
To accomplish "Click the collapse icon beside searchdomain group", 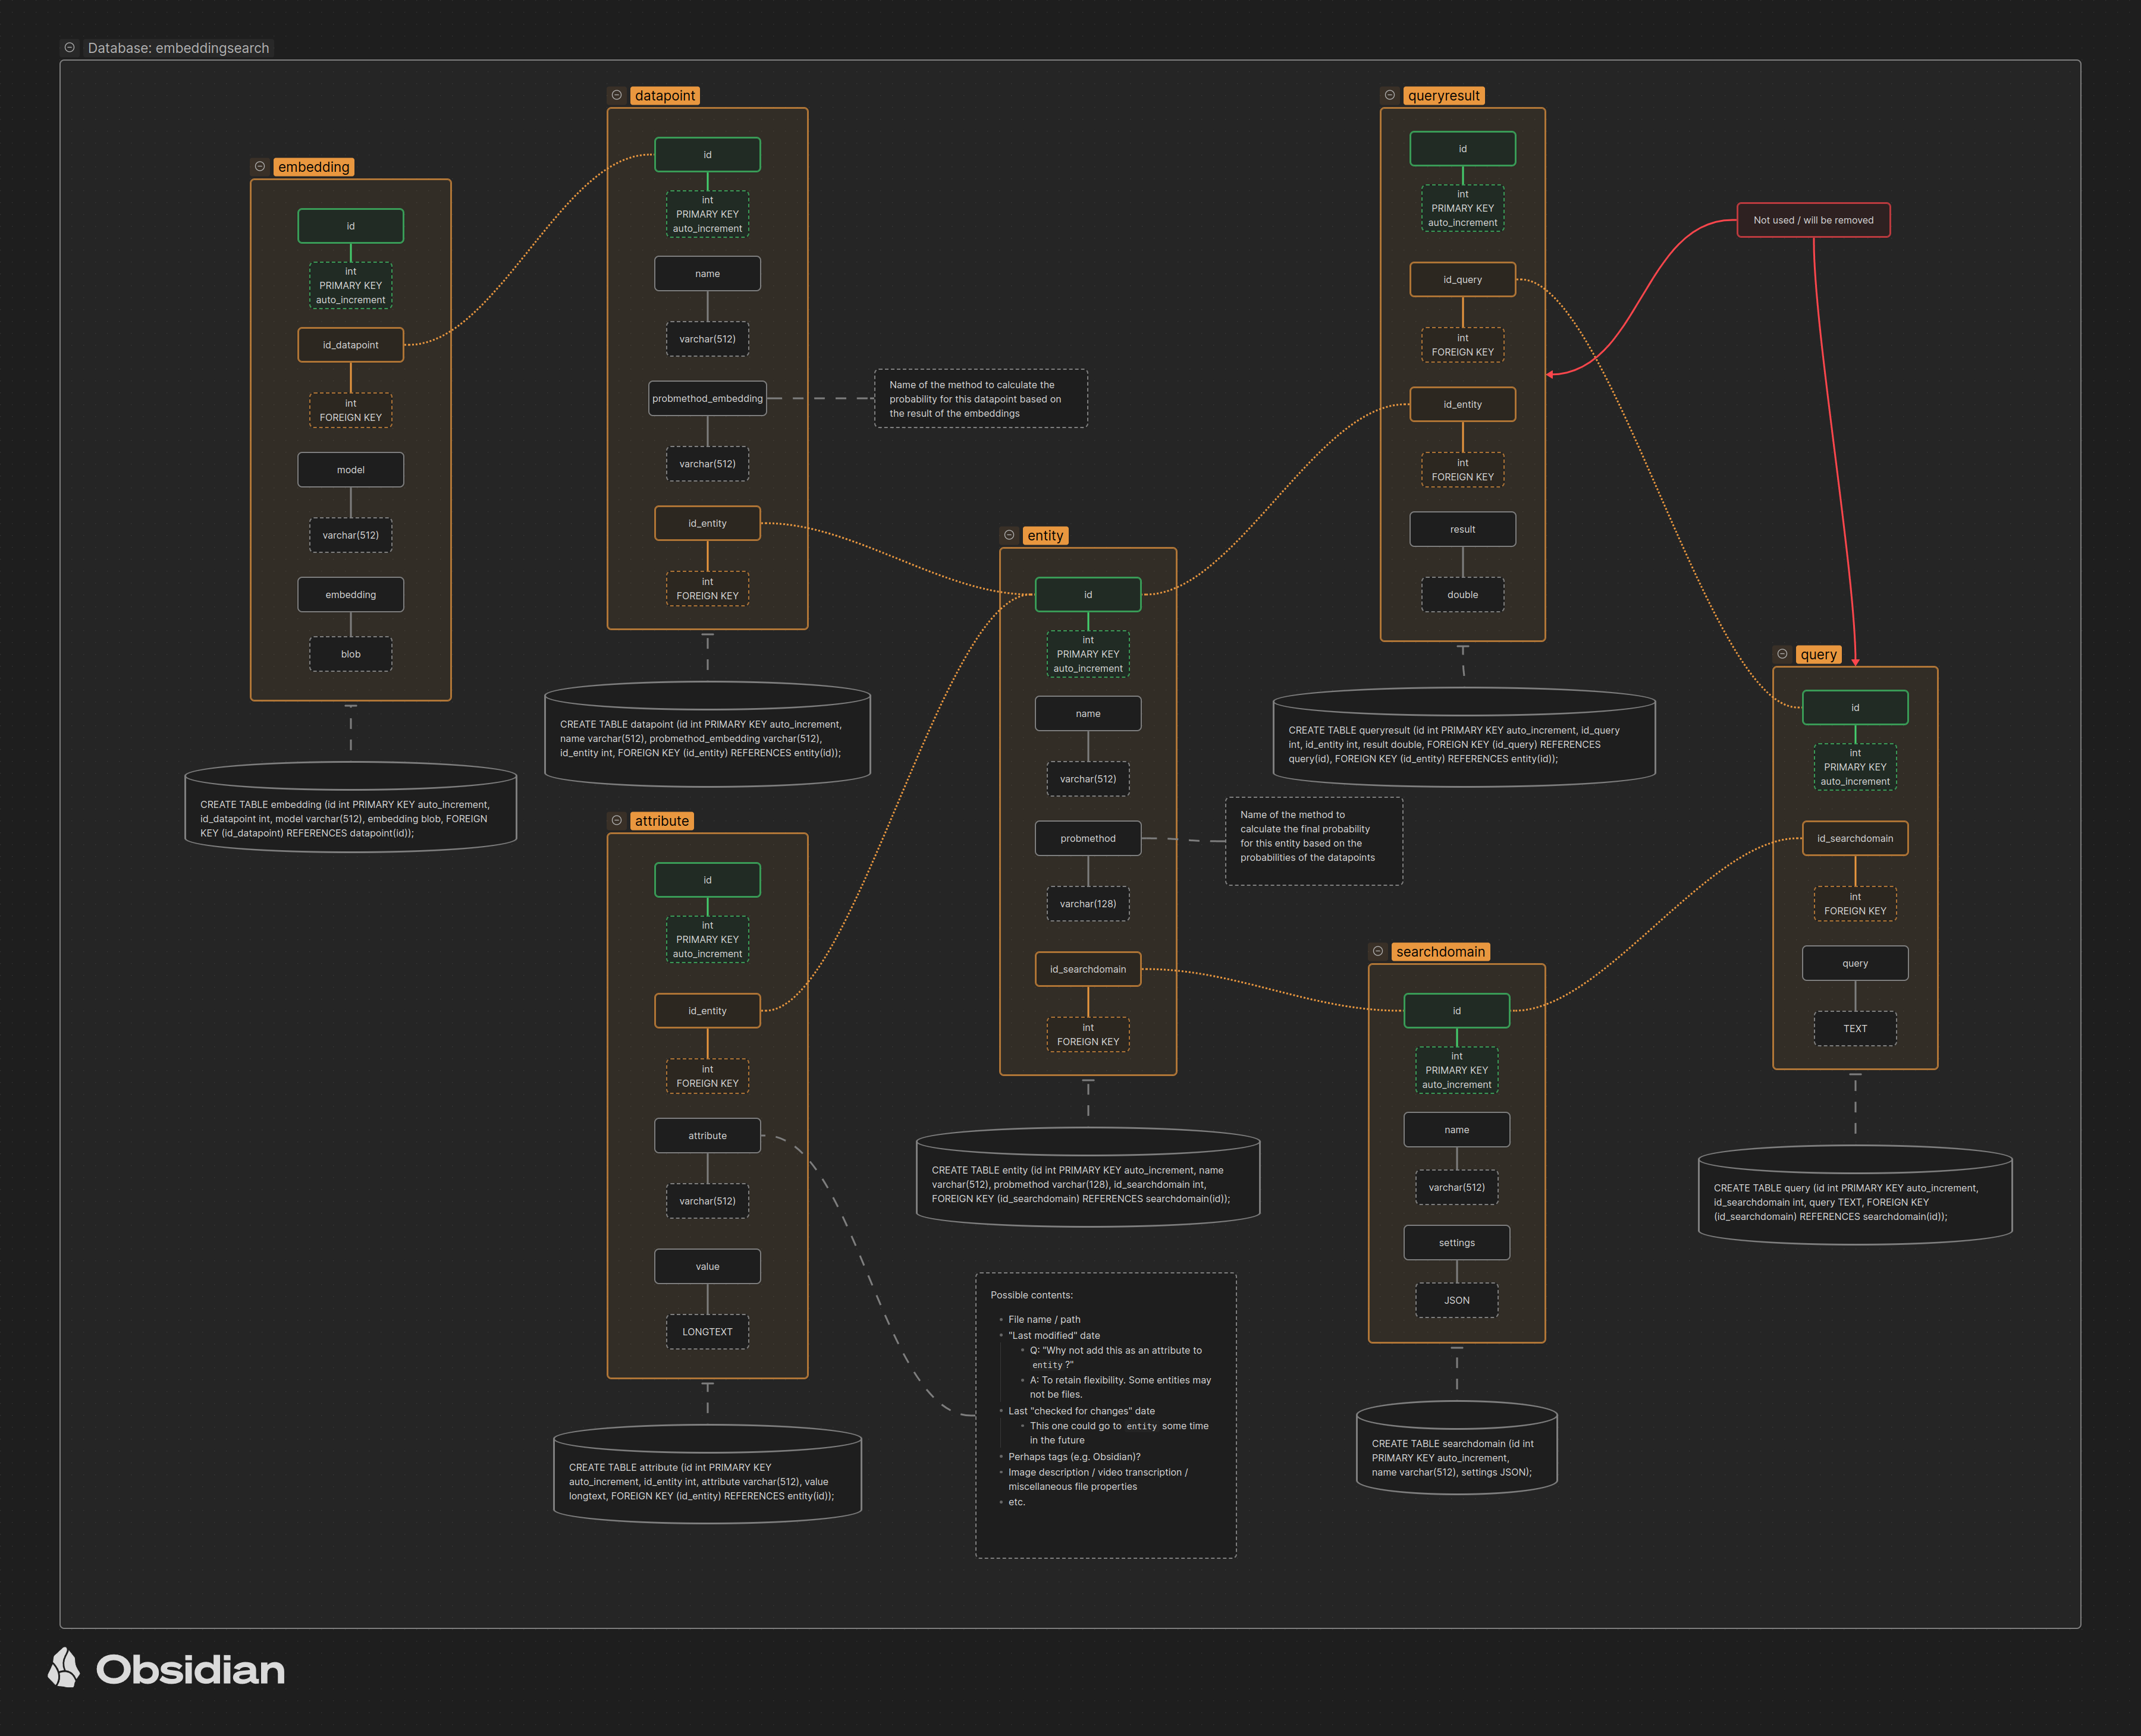I will (1377, 951).
